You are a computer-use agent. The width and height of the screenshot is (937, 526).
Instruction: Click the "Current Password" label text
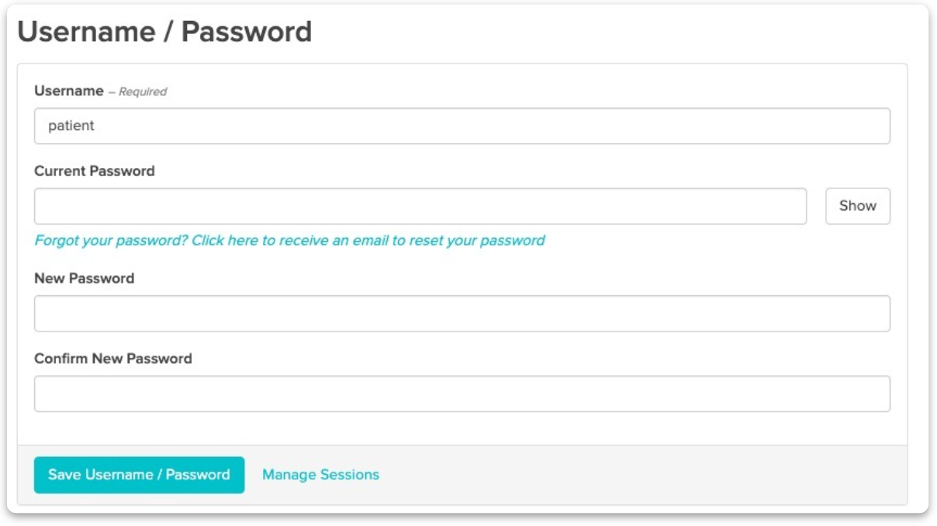click(95, 171)
